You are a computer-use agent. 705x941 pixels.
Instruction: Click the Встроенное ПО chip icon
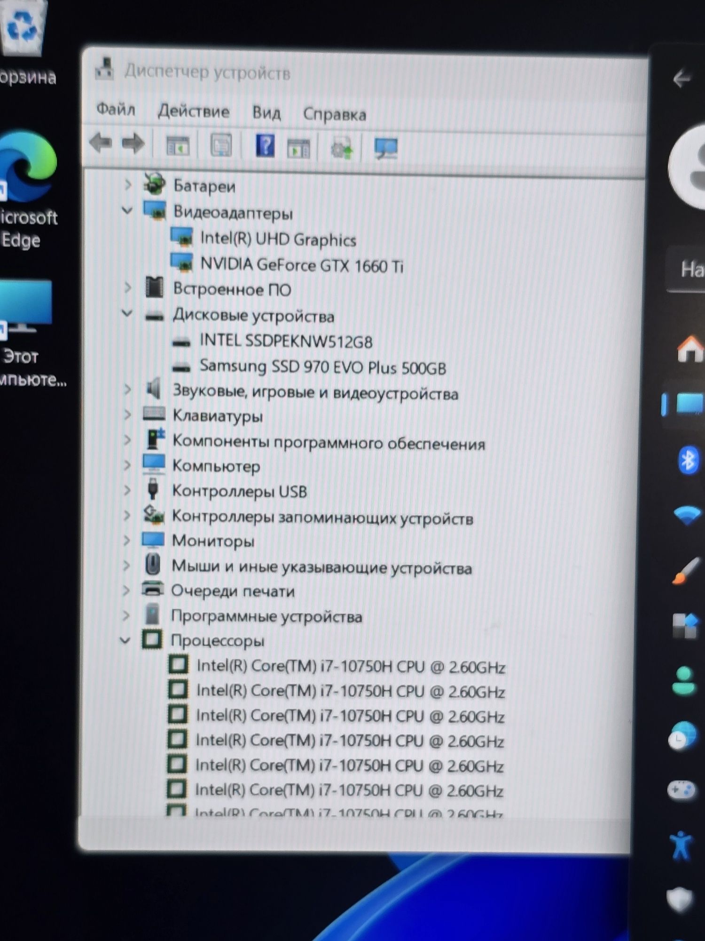point(154,287)
